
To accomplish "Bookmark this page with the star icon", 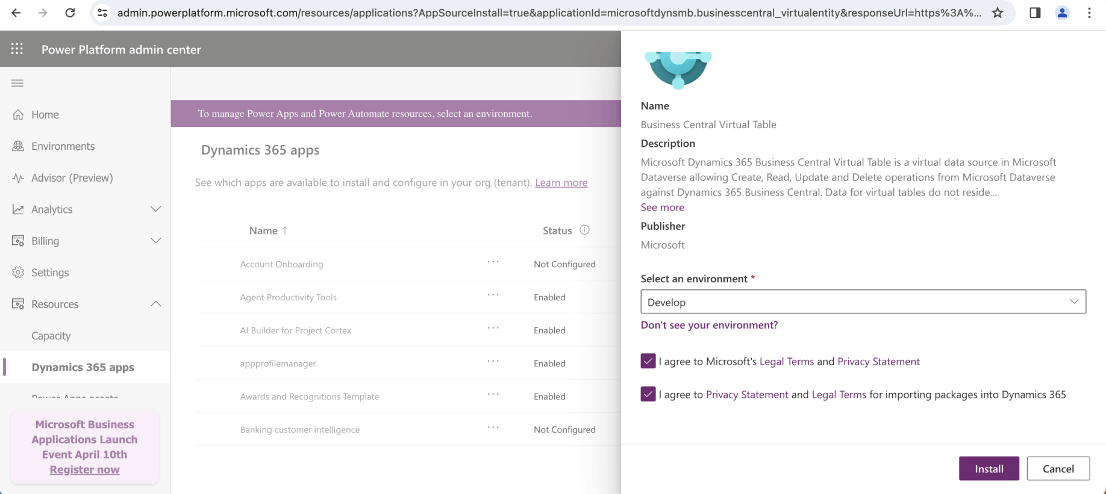I will click(x=998, y=13).
